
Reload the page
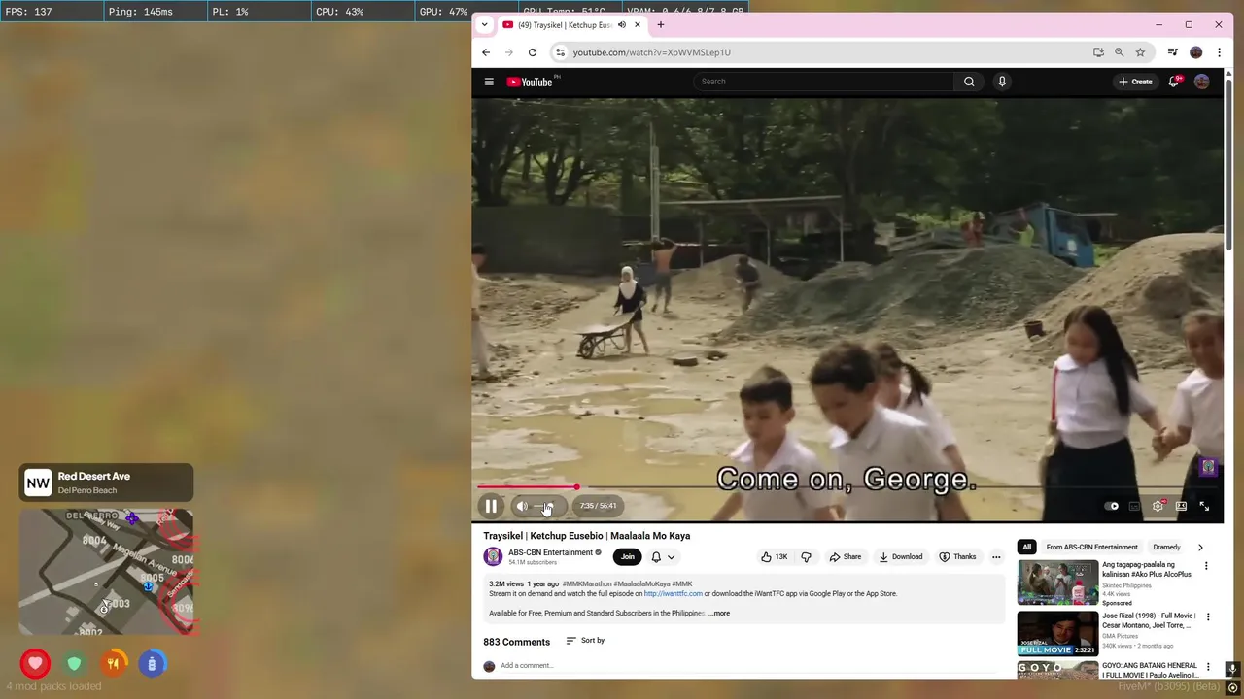(533, 52)
